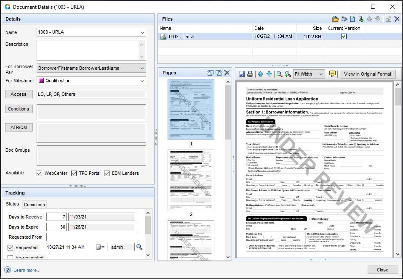Screen dimensions: 403x279
Task: Select page 2 thumbnail in Pages panel
Action: [191, 179]
